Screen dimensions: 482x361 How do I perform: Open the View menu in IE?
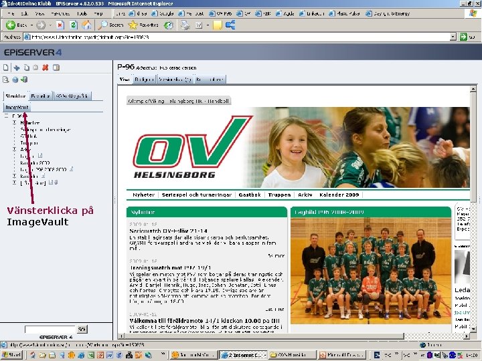[x=40, y=13]
